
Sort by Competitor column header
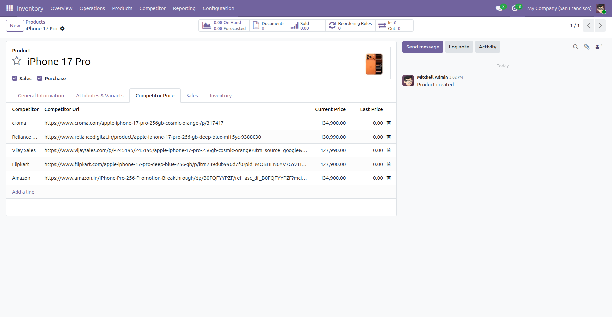[x=25, y=109]
